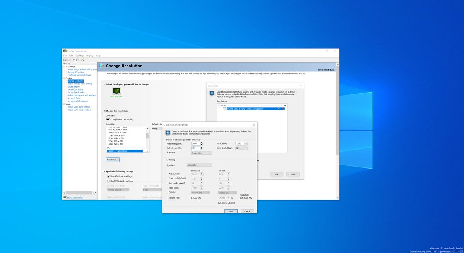Open the Timing Standard Automatic dropdown

pos(199,165)
